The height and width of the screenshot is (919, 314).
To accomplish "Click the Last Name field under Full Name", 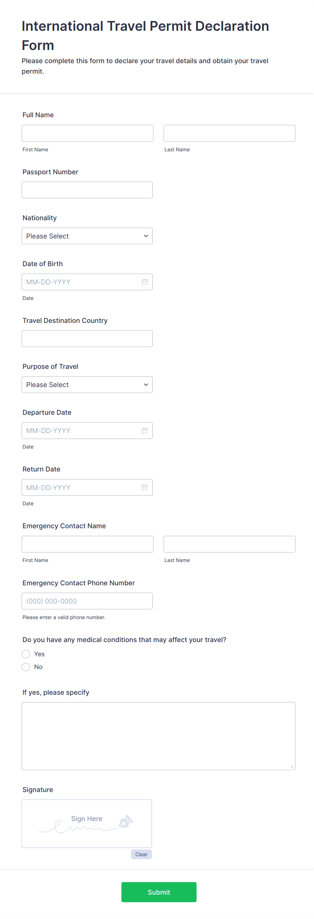I will pyautogui.click(x=230, y=133).
